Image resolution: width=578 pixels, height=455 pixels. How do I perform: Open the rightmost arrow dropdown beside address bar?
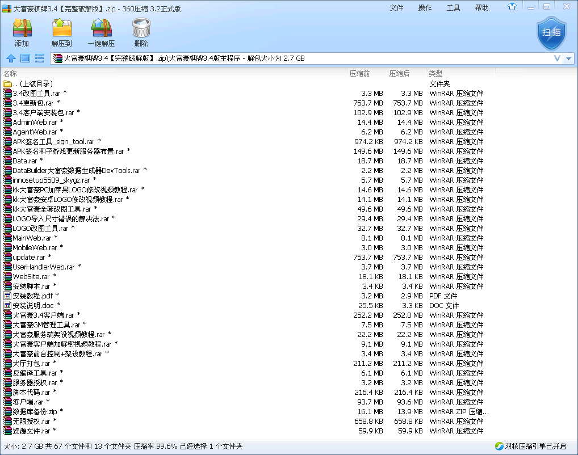[568, 58]
